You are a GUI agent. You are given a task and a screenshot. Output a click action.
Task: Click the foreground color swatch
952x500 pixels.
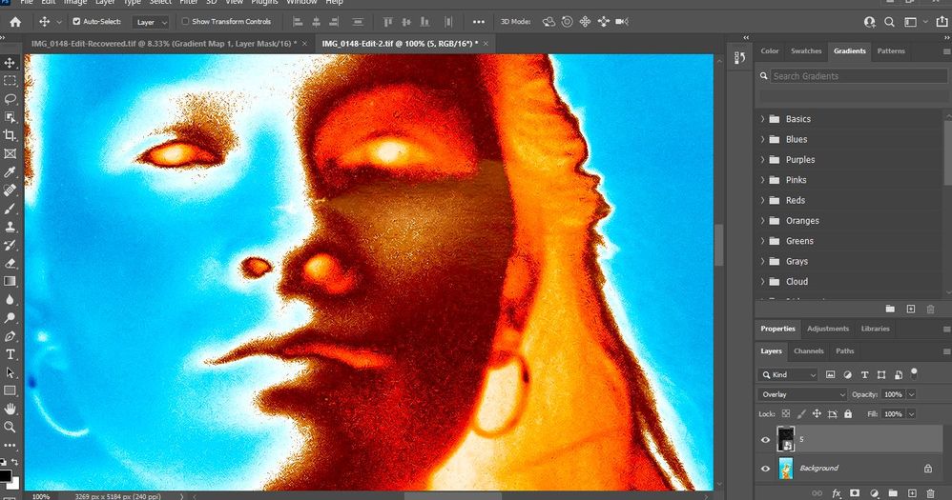click(5, 476)
